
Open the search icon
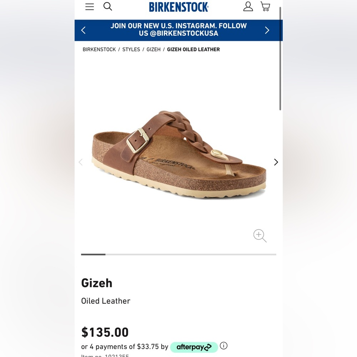click(107, 6)
